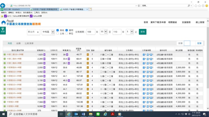This screenshot has width=209, height=117.
Task: Click Windows taskbar search box
Action: coord(33,114)
